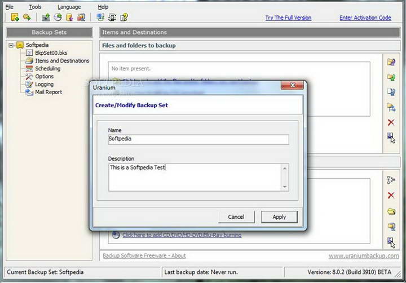Click the database cylinder toolbar icon

(x=69, y=17)
